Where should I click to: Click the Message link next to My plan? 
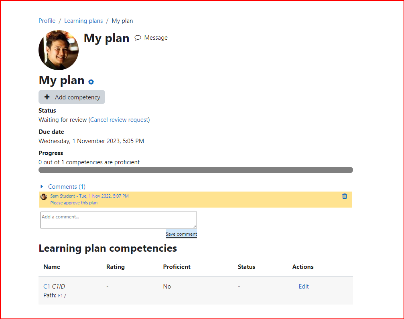156,38
